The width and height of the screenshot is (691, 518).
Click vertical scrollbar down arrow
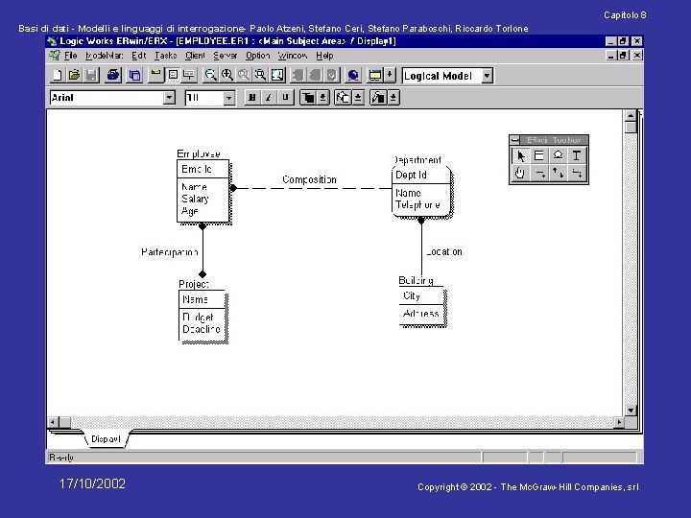coord(631,411)
